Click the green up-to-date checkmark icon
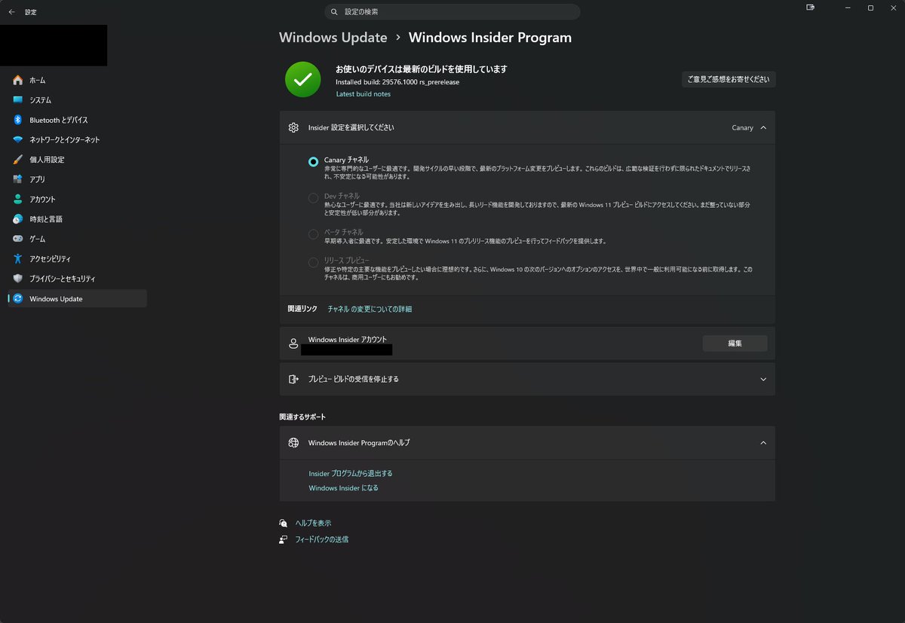The height and width of the screenshot is (623, 905). click(303, 79)
